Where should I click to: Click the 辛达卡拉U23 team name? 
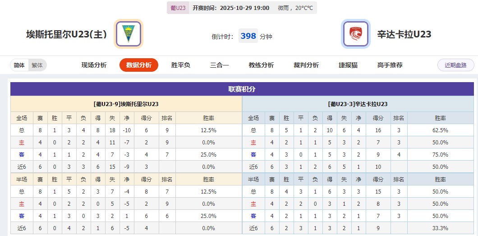404,34
